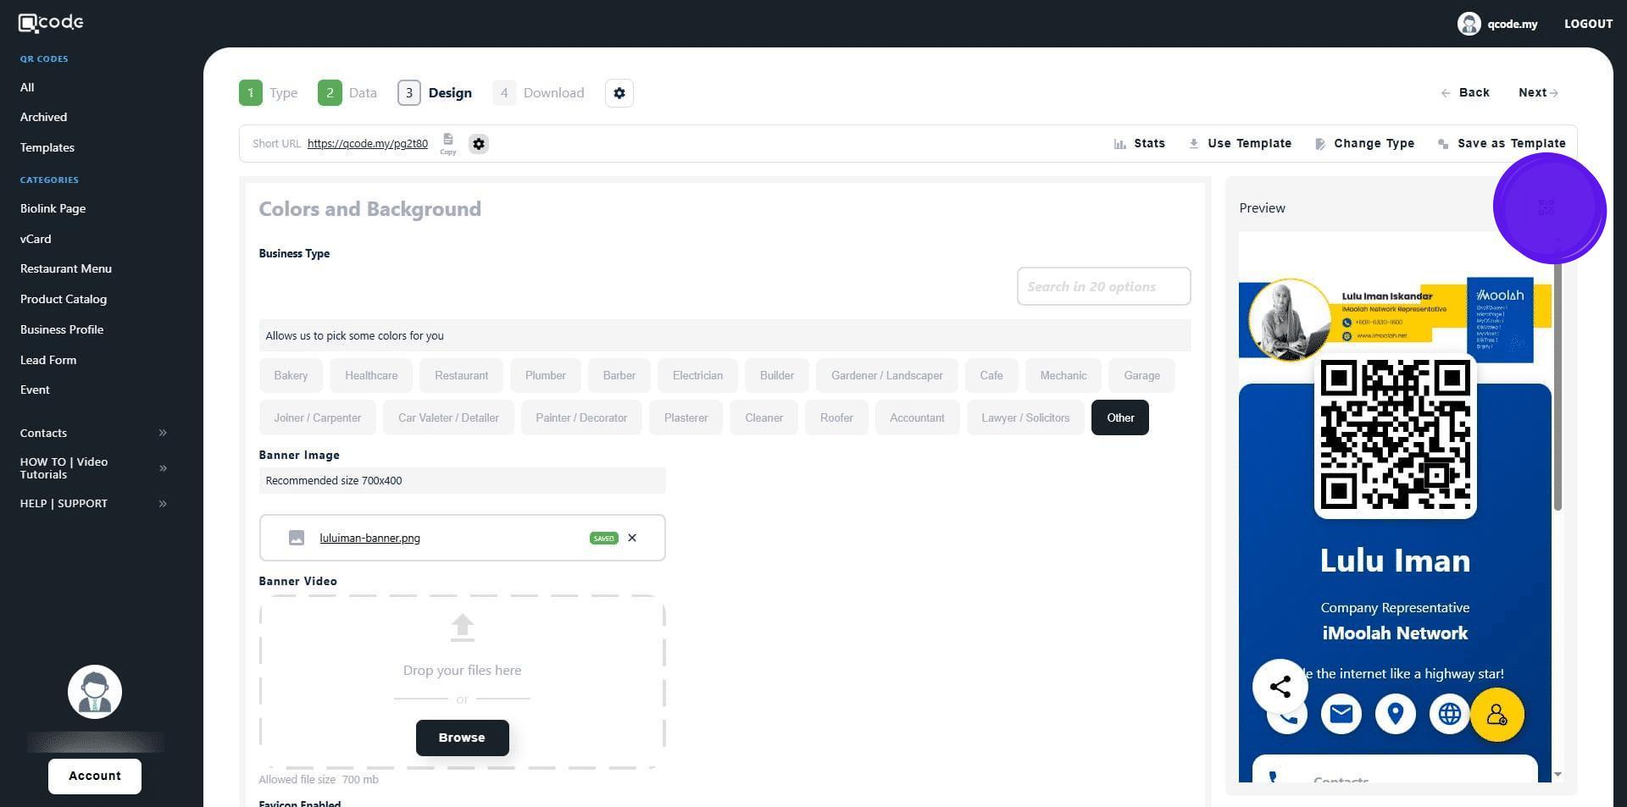Expand the Contacts sidebar section

click(163, 433)
